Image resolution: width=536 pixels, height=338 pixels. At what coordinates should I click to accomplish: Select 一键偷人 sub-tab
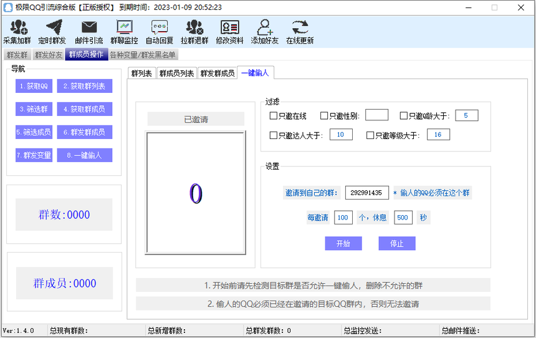255,72
